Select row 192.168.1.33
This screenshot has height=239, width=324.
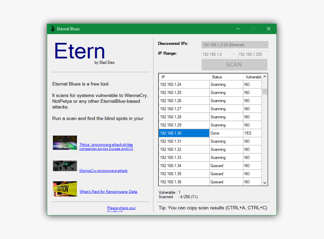210,157
